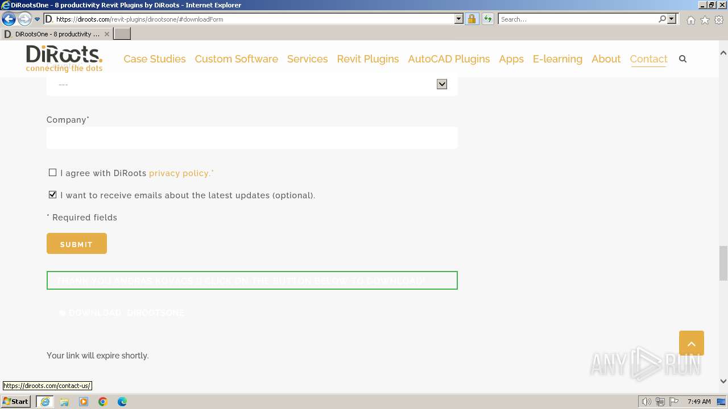Screen dimensions: 728x409
Task: Click the scrollbar up arrow
Action: (723, 53)
